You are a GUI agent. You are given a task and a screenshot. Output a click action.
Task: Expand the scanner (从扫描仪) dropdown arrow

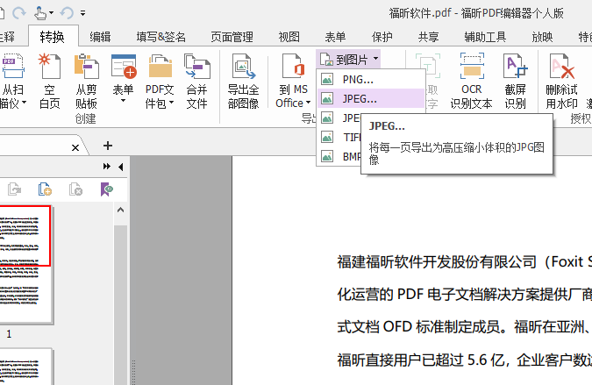click(25, 103)
